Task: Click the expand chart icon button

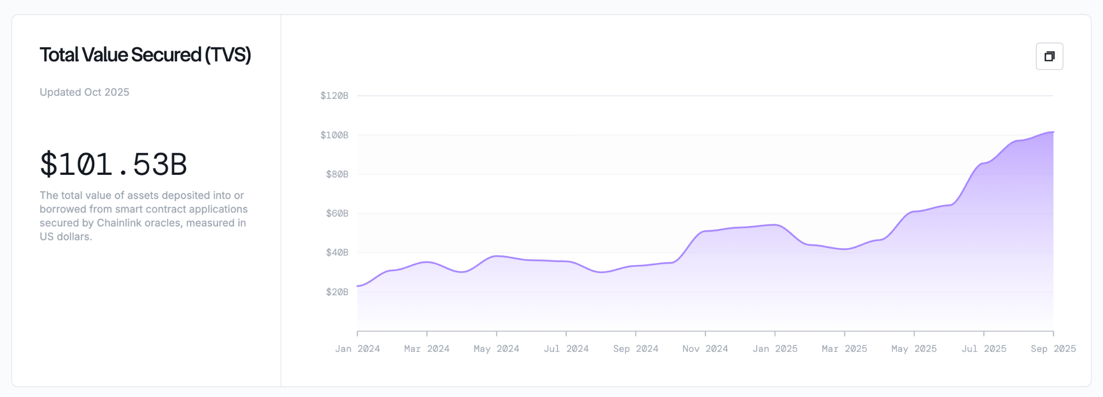Action: click(x=1049, y=56)
